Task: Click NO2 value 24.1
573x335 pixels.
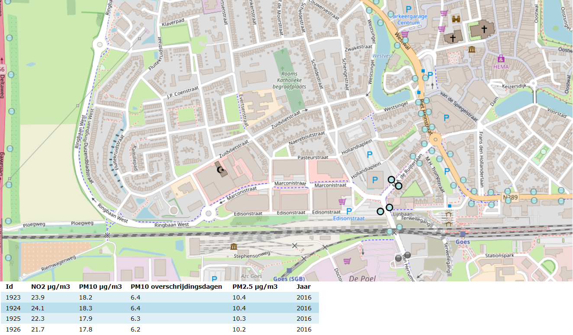Action: tap(38, 308)
